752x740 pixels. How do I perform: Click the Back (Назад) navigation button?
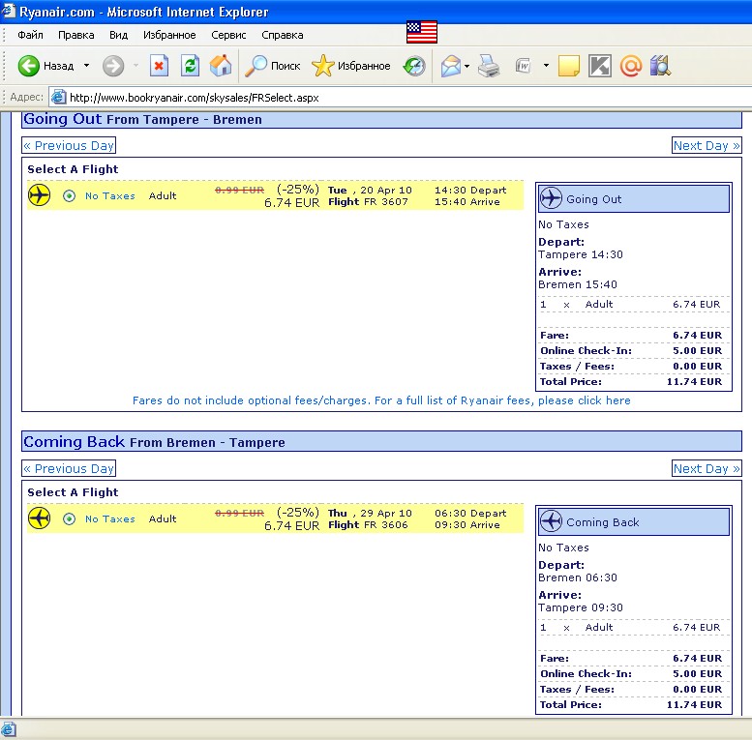point(46,66)
